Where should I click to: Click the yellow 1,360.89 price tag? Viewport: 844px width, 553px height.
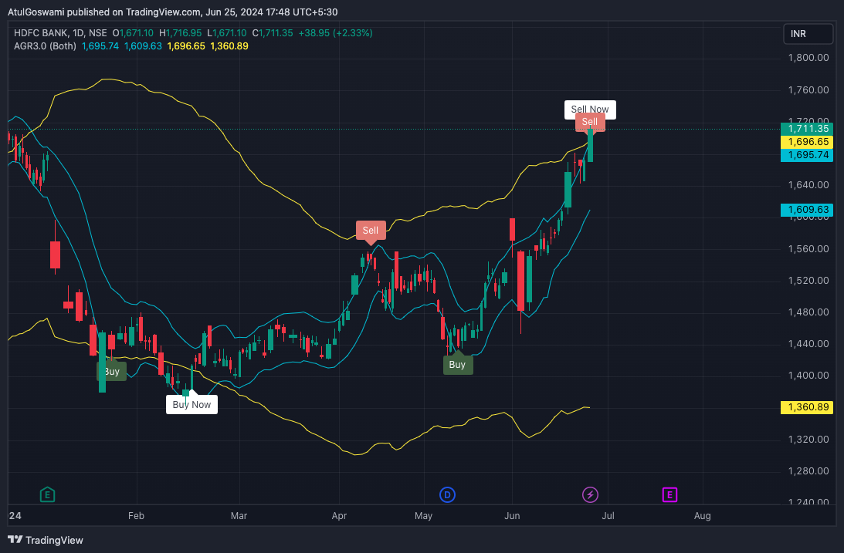808,406
